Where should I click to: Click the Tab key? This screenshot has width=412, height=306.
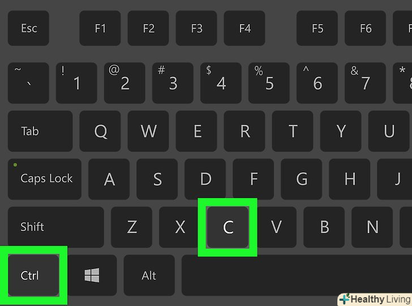pyautogui.click(x=40, y=131)
